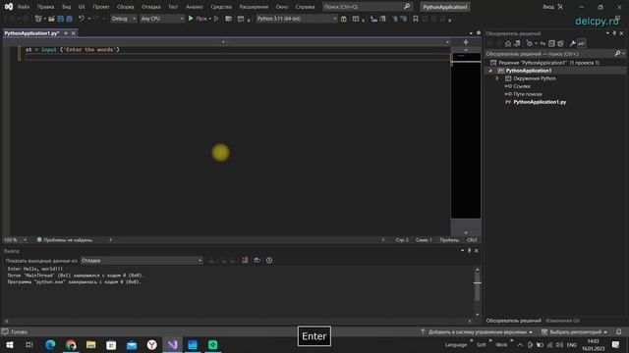Save all files in the main toolbar
The height and width of the screenshot is (353, 629).
pos(70,19)
